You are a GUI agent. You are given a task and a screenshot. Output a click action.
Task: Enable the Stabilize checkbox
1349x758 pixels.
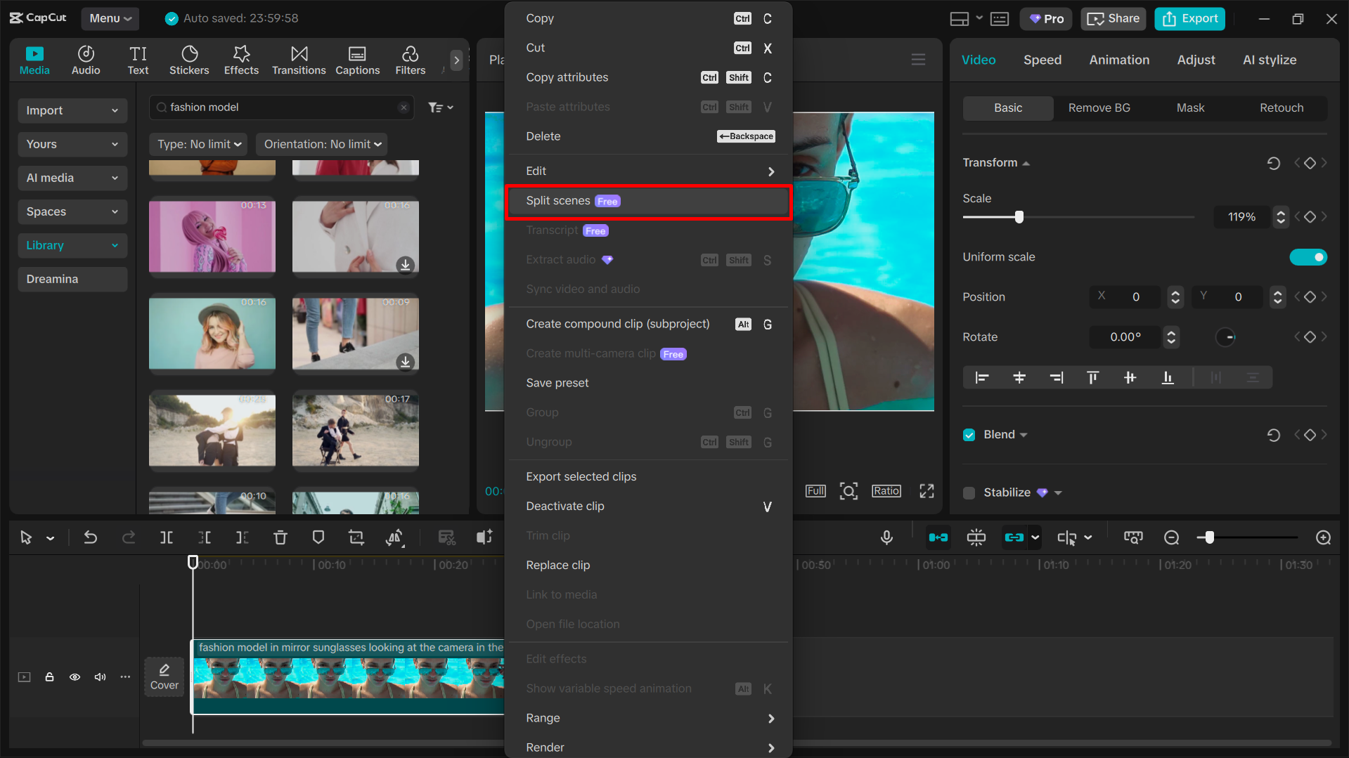pyautogui.click(x=968, y=492)
